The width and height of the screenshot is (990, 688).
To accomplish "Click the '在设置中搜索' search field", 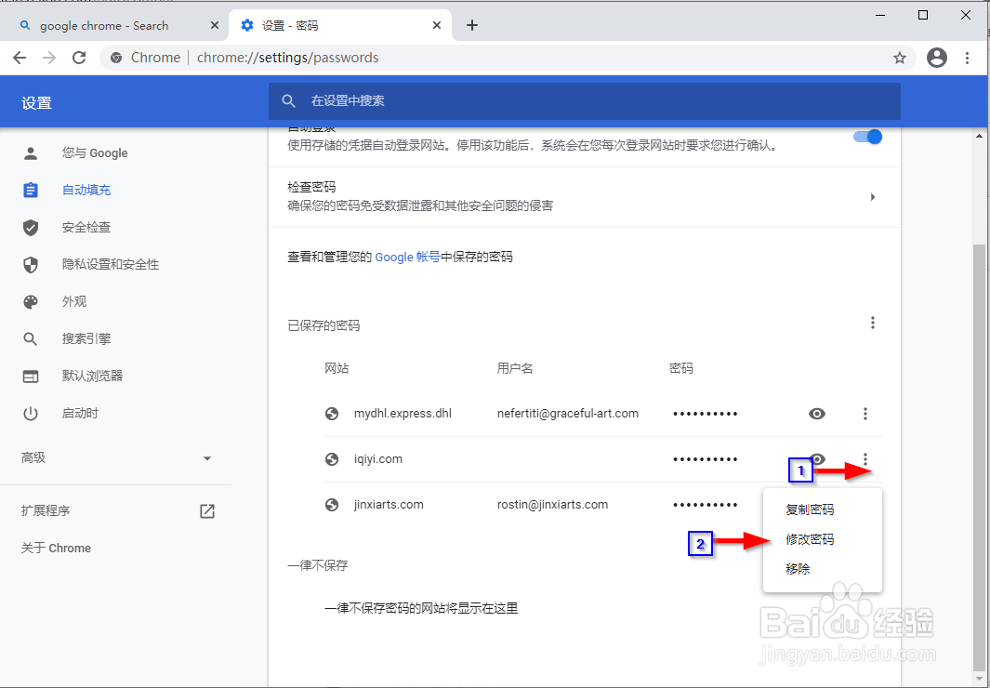I will pos(584,101).
